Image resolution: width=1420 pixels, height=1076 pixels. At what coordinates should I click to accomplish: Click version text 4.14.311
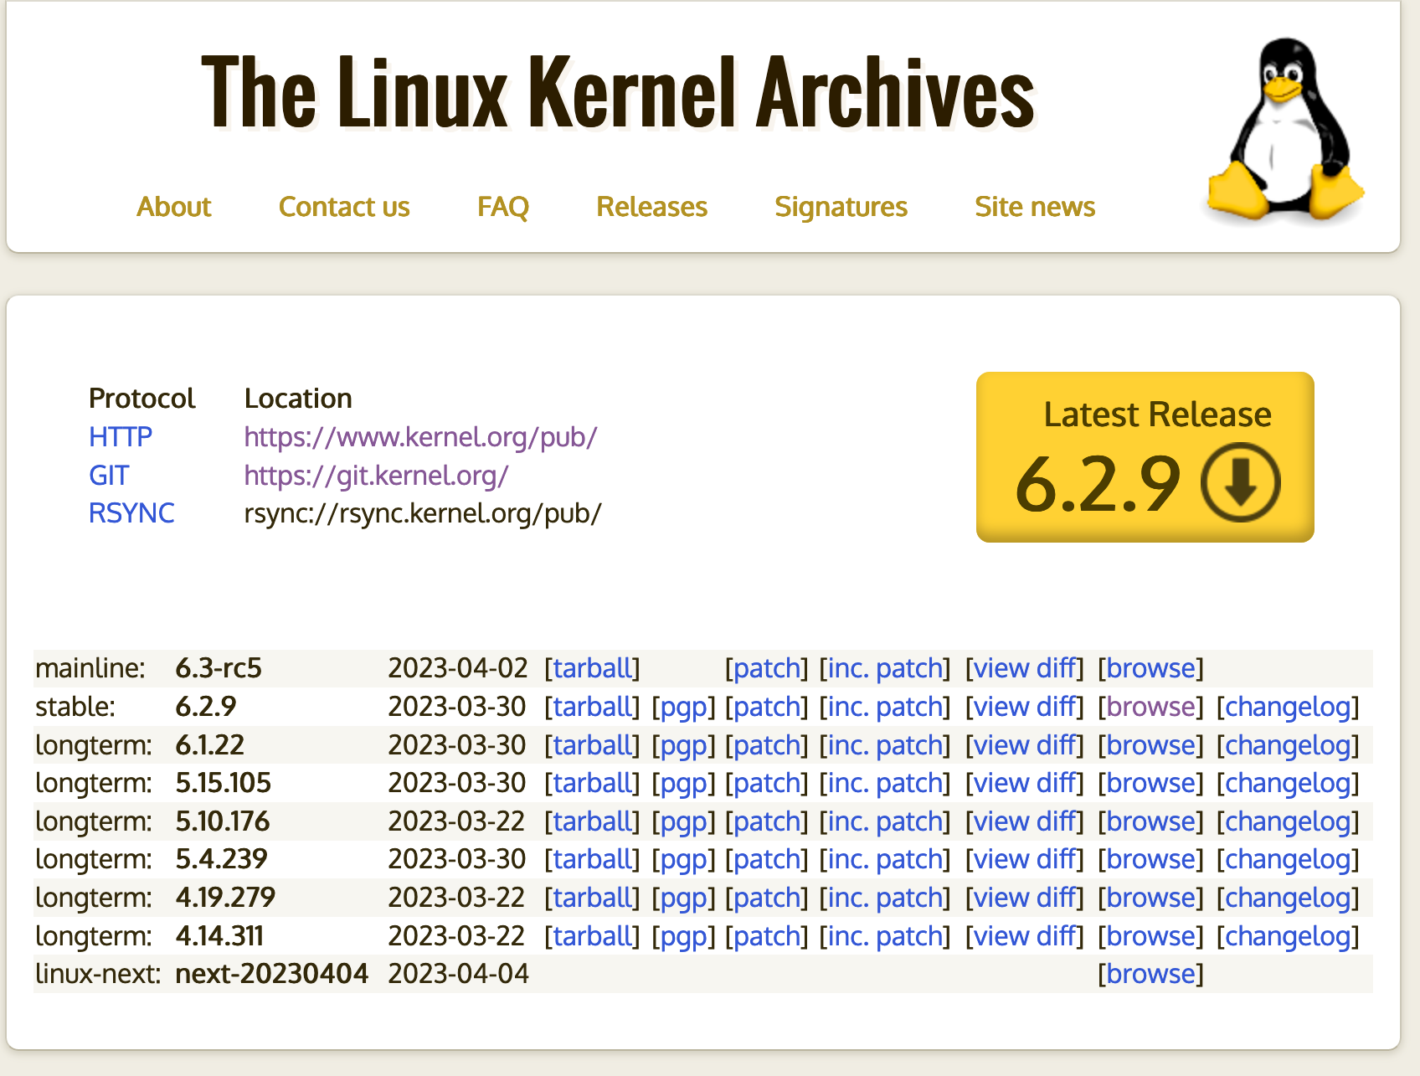pyautogui.click(x=219, y=936)
